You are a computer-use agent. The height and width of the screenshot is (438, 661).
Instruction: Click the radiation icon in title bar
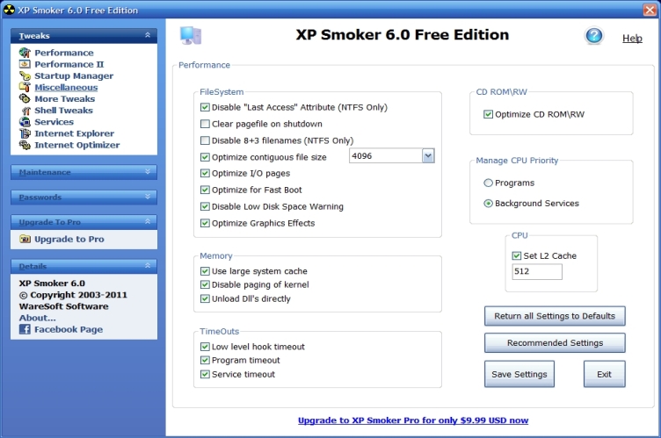pyautogui.click(x=9, y=10)
